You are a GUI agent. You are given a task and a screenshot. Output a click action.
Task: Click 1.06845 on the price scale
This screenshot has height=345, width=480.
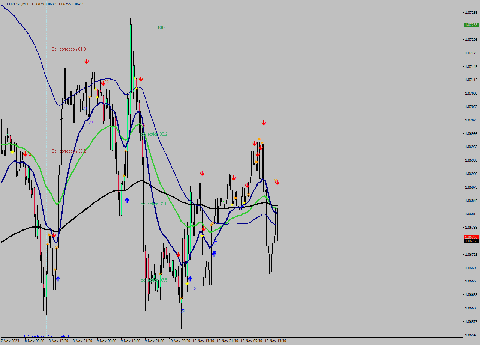coord(471,201)
